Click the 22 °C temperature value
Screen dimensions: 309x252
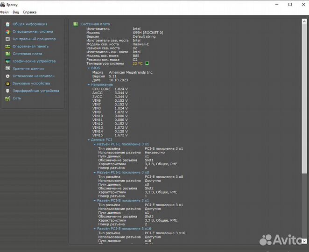coord(137,63)
